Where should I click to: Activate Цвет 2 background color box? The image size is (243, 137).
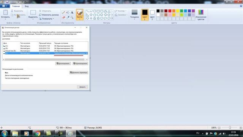pyautogui.click(x=152, y=15)
